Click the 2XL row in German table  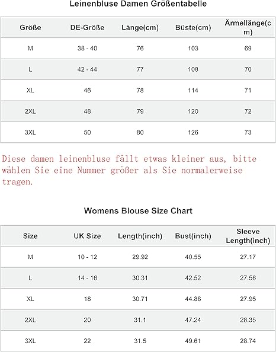point(138,111)
